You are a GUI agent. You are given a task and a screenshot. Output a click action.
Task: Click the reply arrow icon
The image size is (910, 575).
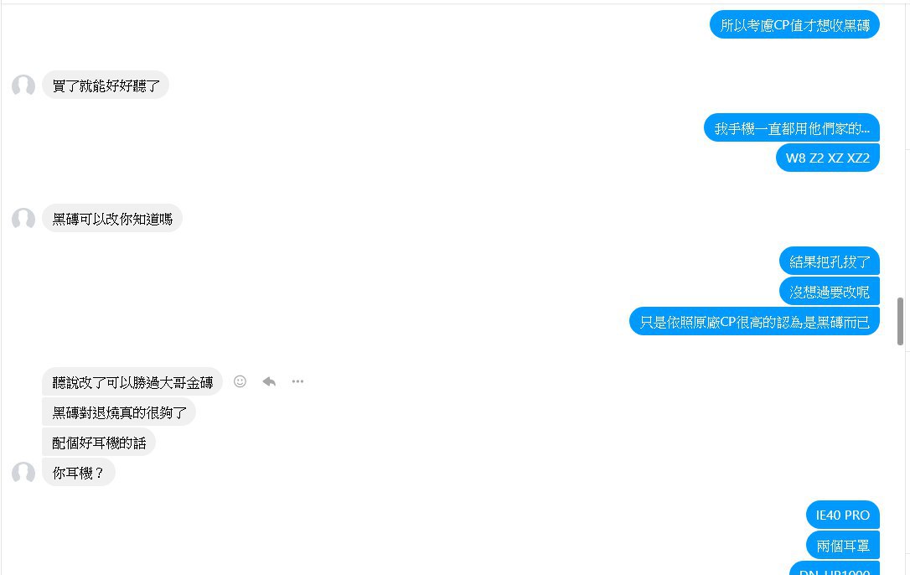pos(269,381)
